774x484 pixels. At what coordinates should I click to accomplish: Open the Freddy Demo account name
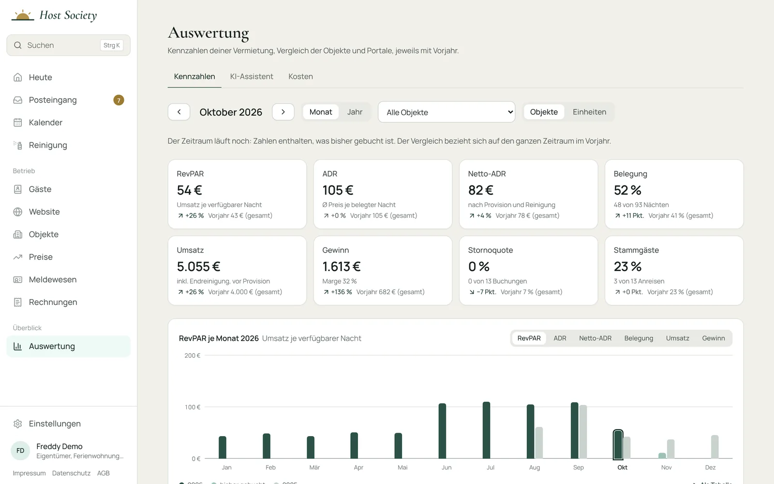coord(60,446)
